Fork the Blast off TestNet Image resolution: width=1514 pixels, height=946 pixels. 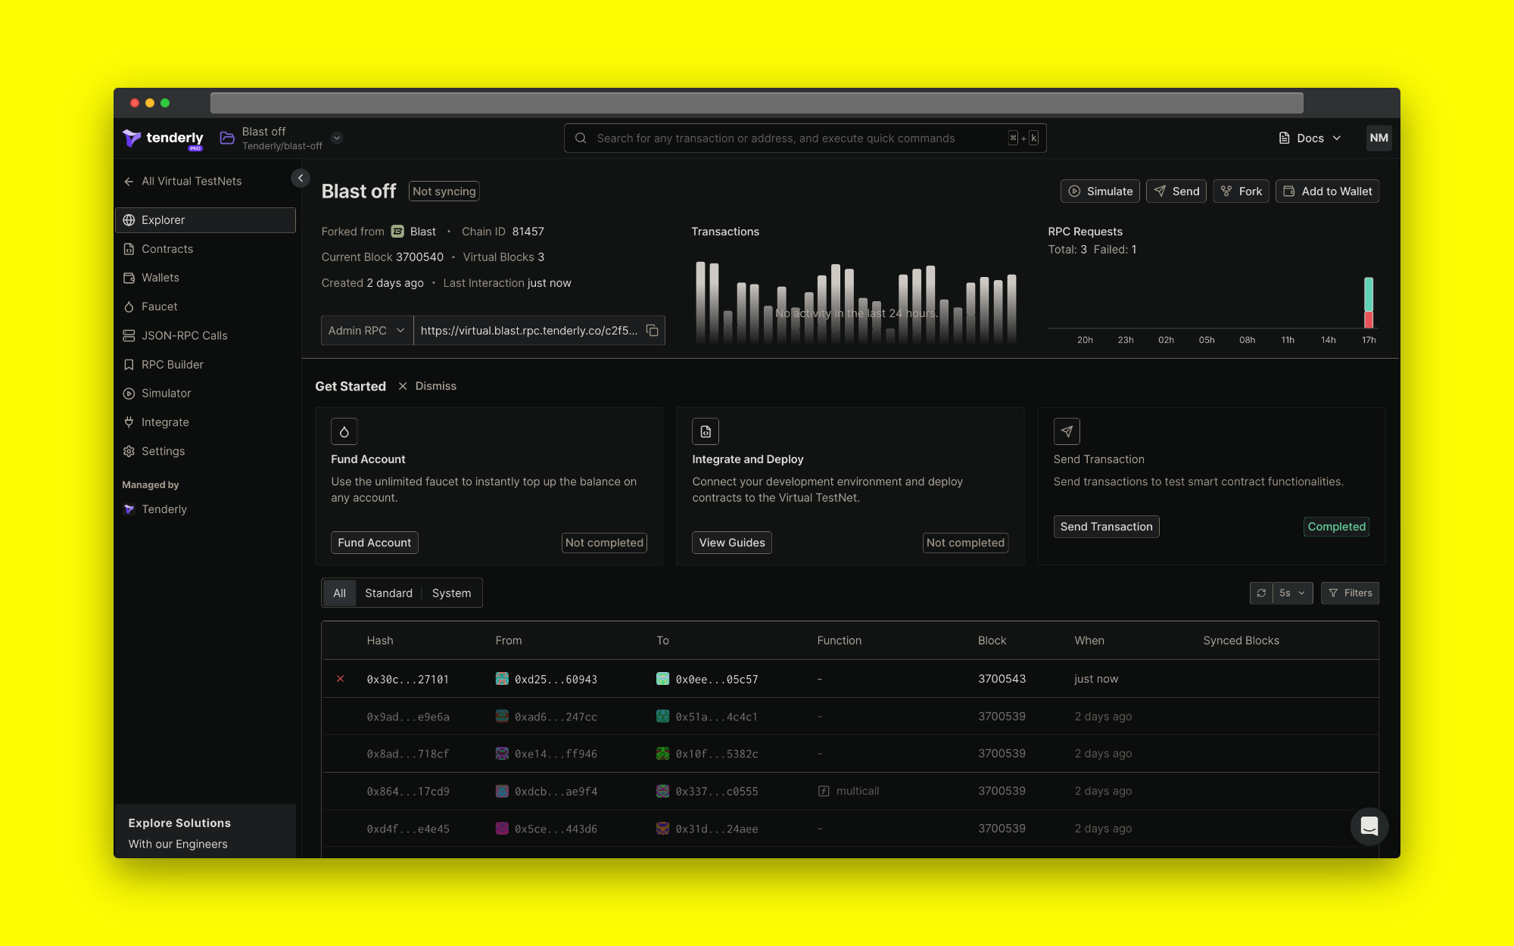pos(1241,191)
